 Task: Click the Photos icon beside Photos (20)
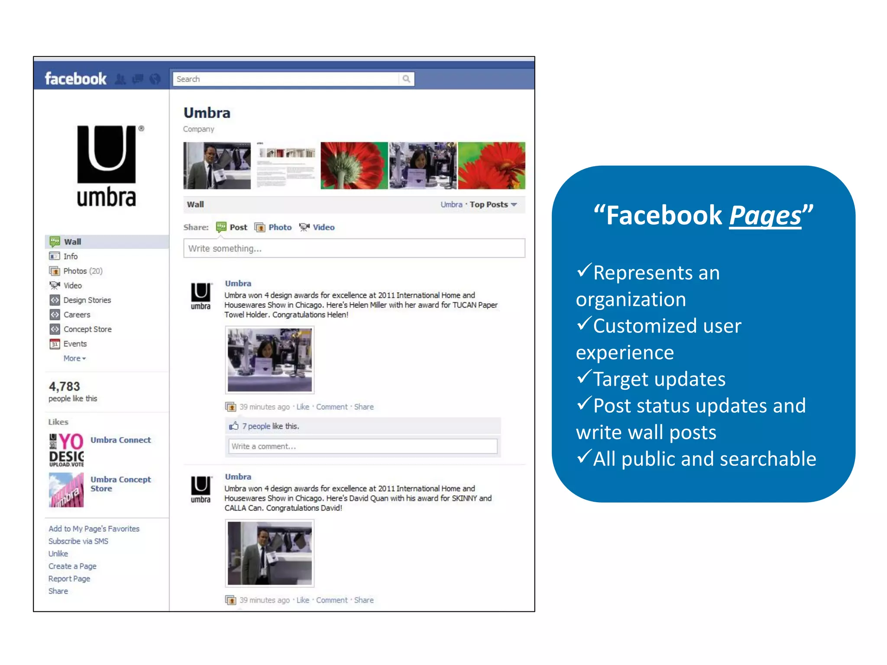click(55, 271)
